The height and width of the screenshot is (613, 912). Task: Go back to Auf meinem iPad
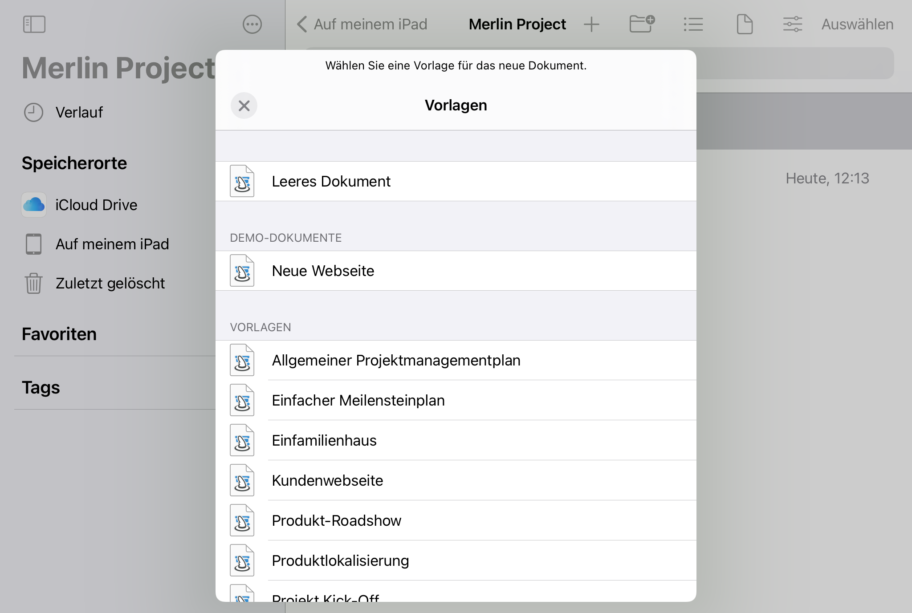coord(362,24)
